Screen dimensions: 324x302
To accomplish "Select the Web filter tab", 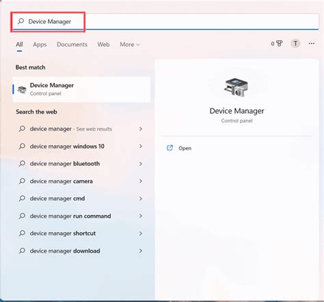I will click(x=103, y=45).
